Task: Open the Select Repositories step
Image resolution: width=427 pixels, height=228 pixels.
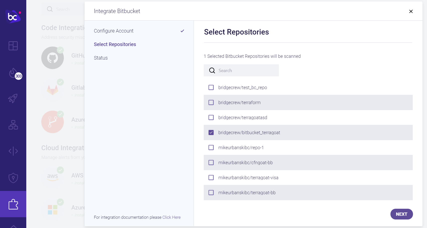Action: tap(115, 44)
